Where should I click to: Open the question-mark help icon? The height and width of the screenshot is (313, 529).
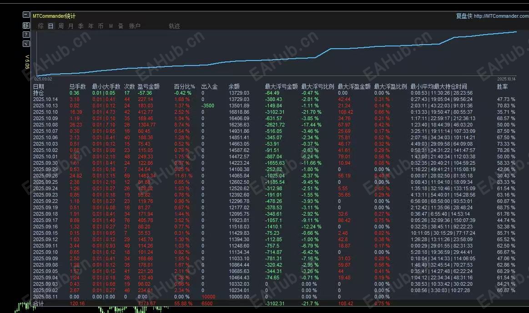[x=26, y=35]
